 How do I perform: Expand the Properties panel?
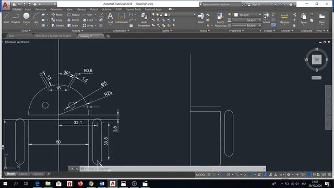click(x=236, y=31)
